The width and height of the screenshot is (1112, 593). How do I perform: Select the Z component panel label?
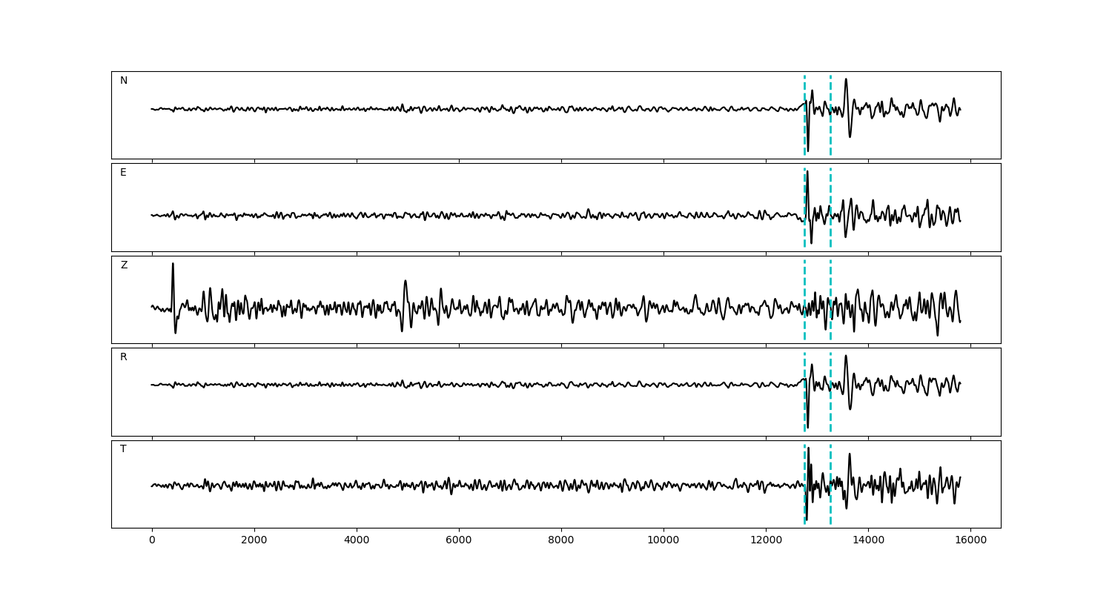coord(124,265)
